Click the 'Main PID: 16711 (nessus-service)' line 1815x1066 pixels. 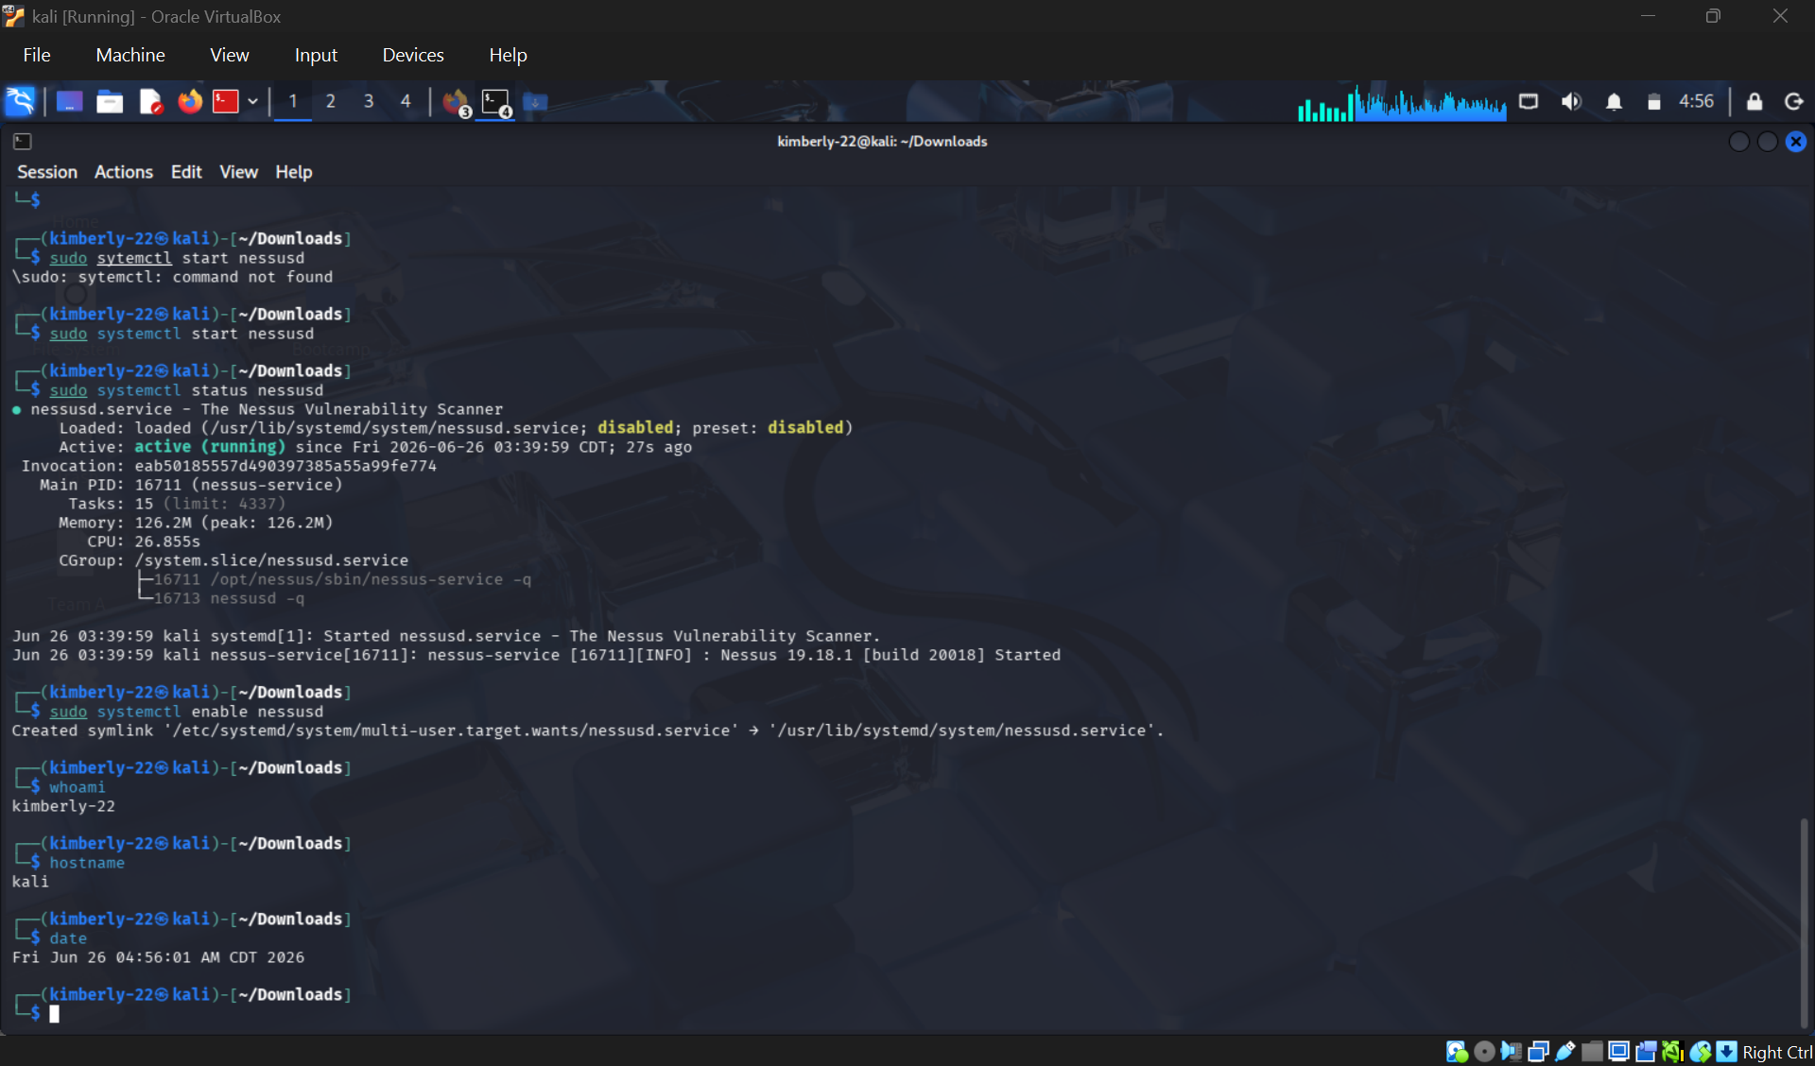coord(191,485)
